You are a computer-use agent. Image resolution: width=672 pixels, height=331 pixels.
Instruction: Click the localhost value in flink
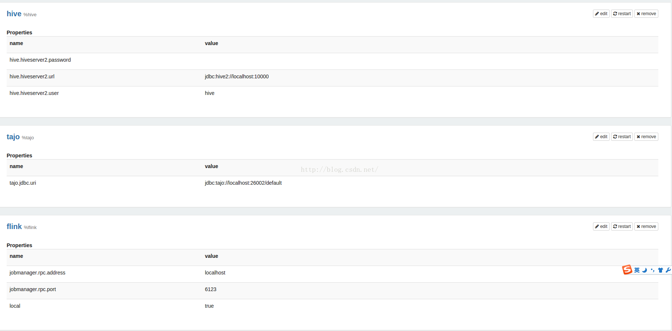[x=215, y=273]
